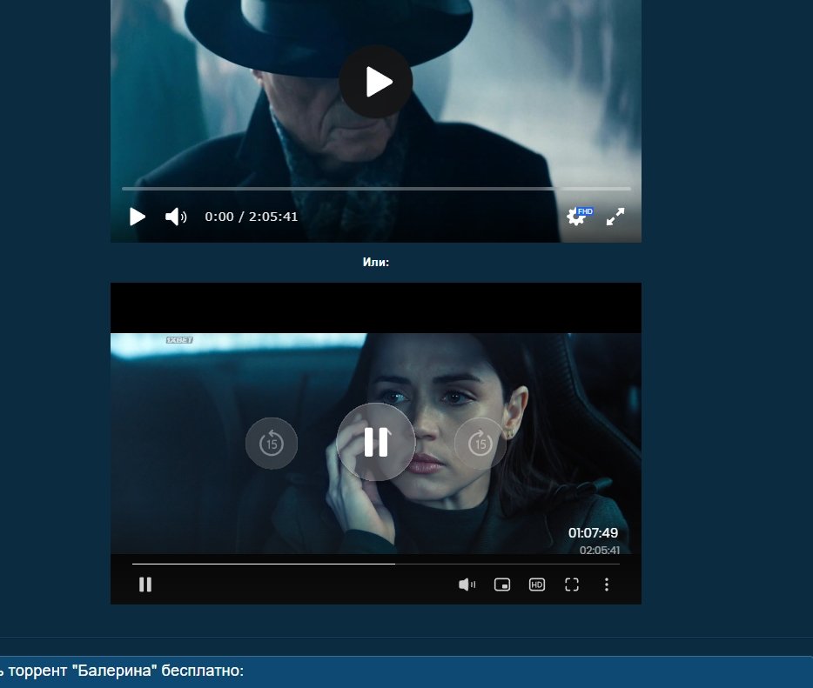
Task: Seek on the bottom video timeline
Action: (x=376, y=564)
